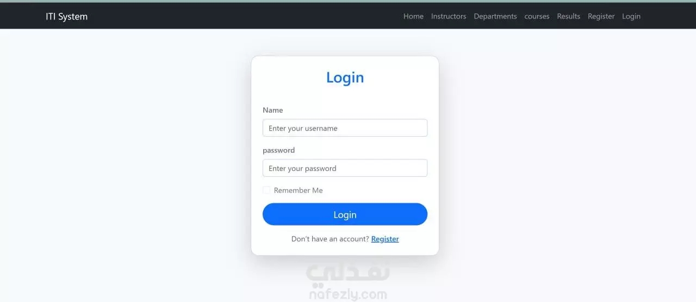The height and width of the screenshot is (302, 696).
Task: Select the courses navigation link
Action: (x=537, y=16)
